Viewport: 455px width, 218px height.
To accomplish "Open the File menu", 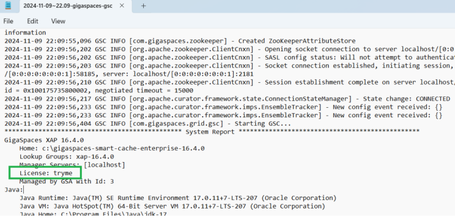I will 8,21.
